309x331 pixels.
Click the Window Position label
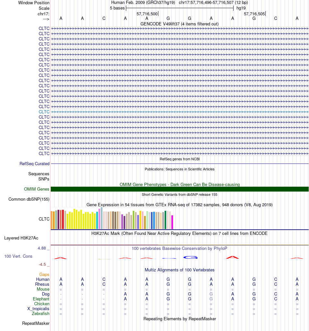[34, 3]
